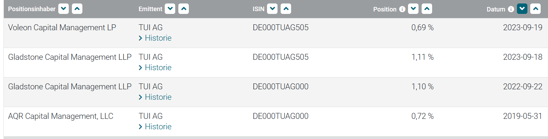Sort Datum column ascending

535,9
